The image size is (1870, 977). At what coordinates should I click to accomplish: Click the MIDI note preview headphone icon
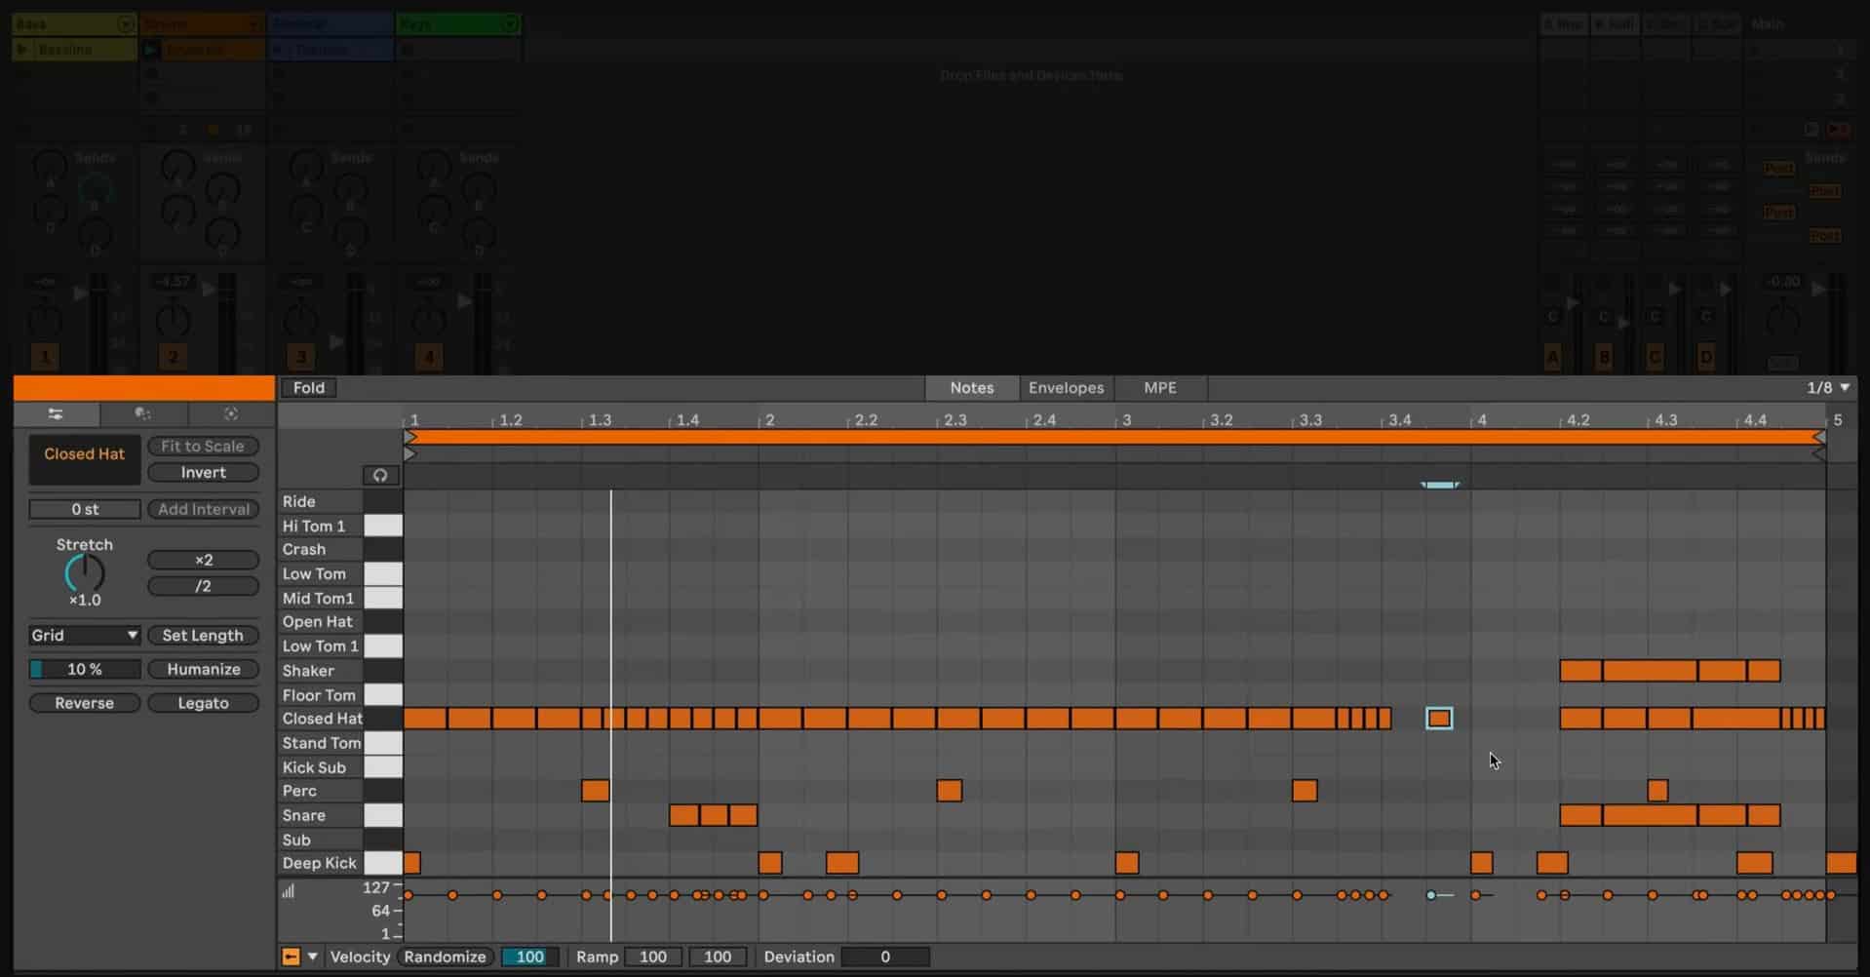click(x=380, y=475)
